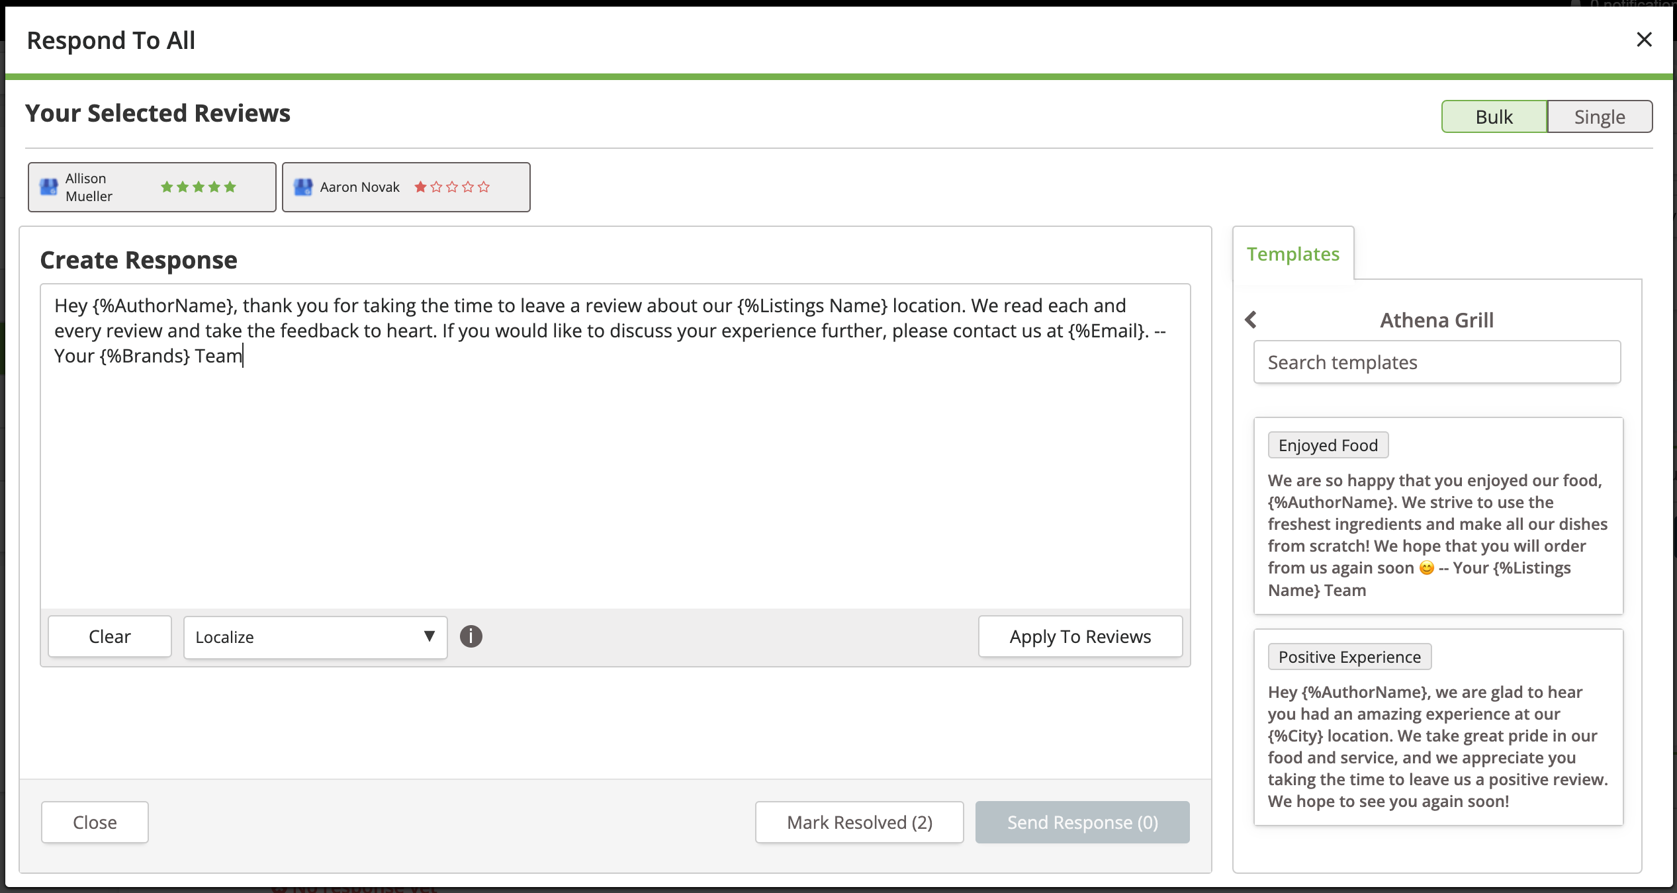The image size is (1677, 893).
Task: Select Aaron Novak's review chip
Action: click(x=406, y=187)
